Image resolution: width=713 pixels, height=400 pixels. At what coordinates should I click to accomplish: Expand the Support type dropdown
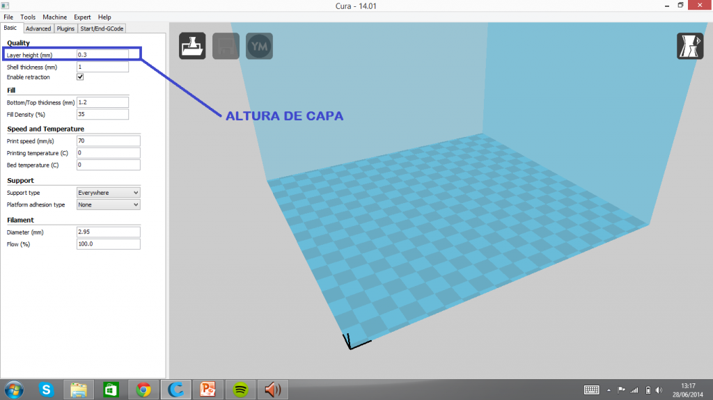(108, 192)
